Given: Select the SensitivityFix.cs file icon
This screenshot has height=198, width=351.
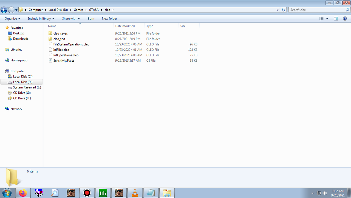Looking at the screenshot, I should [x=50, y=61].
